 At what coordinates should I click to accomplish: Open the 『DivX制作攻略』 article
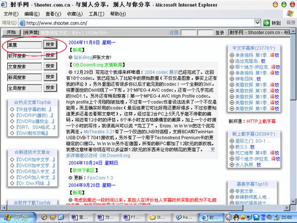point(32,133)
